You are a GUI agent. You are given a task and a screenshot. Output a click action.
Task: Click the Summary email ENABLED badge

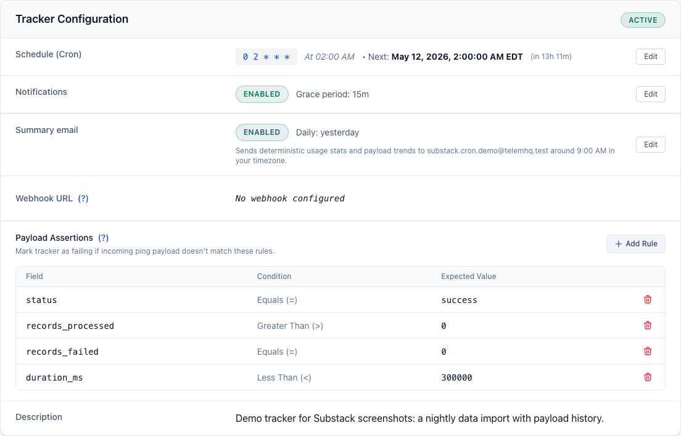pos(262,132)
